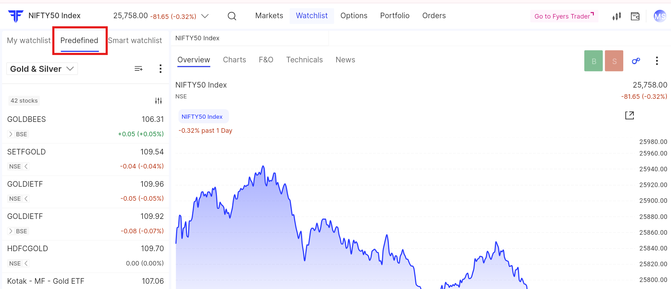Toggle SETFGOLD exchange from NSE

click(19, 166)
